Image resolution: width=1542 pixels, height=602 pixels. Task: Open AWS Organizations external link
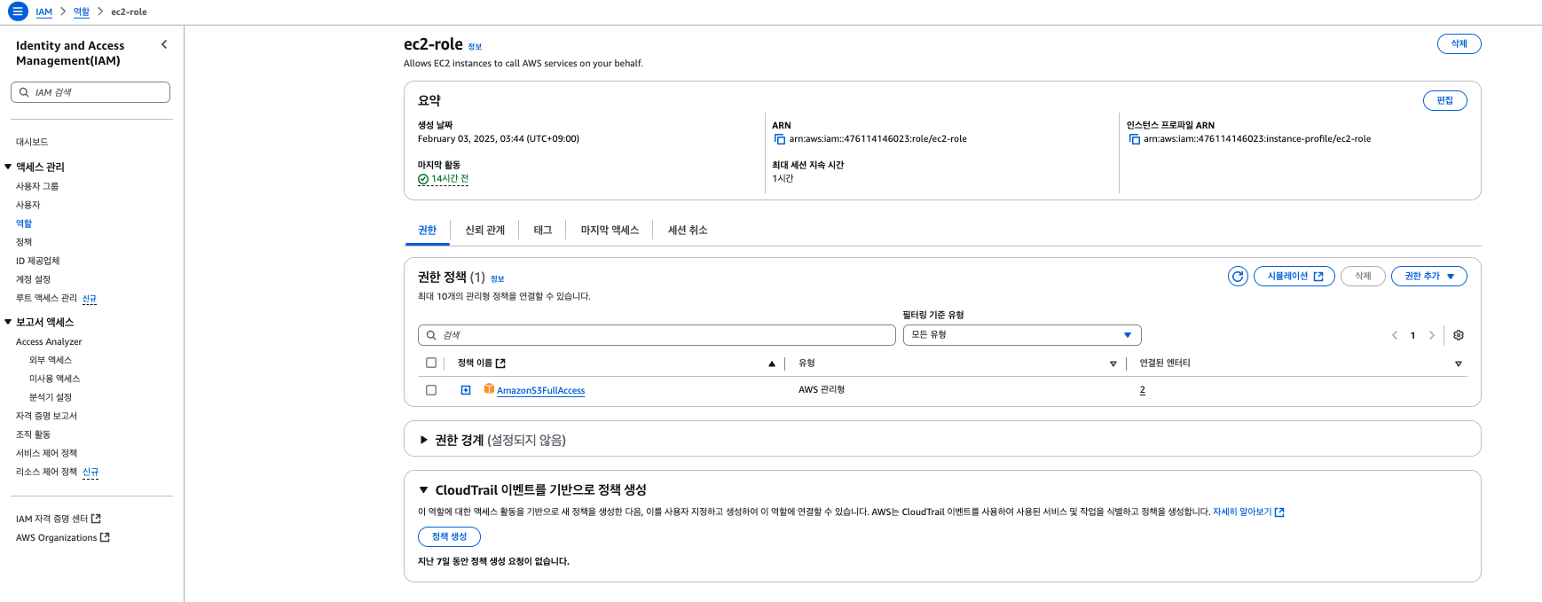(63, 537)
